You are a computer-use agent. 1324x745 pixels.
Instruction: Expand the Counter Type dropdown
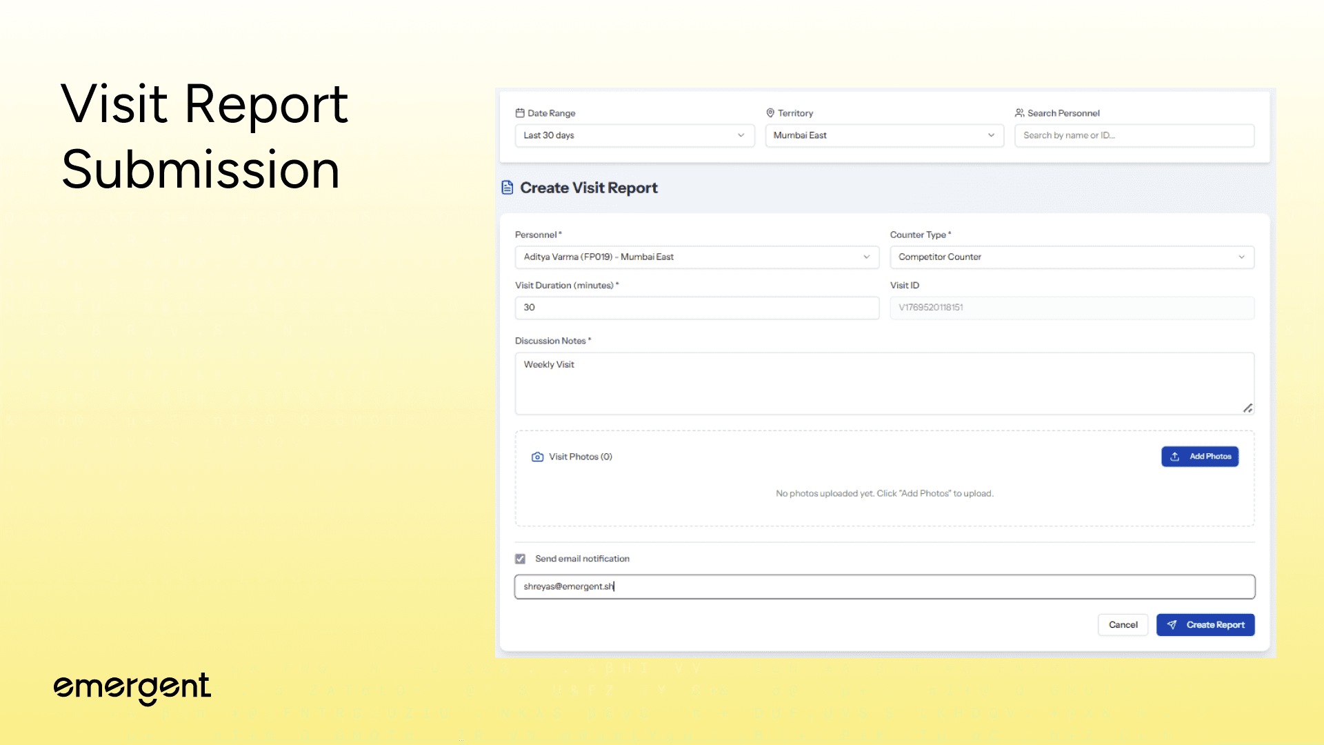[1072, 257]
